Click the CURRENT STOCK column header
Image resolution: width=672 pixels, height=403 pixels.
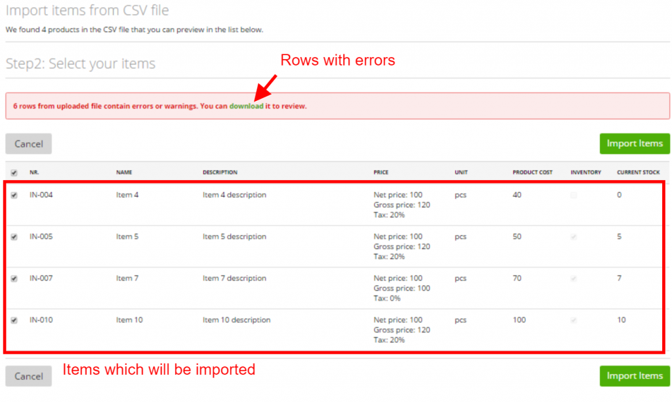point(638,172)
